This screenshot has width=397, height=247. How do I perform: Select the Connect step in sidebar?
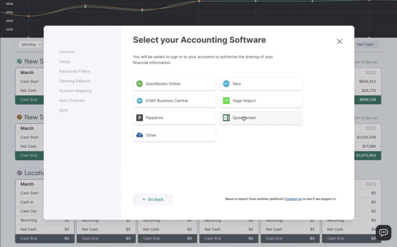67,52
